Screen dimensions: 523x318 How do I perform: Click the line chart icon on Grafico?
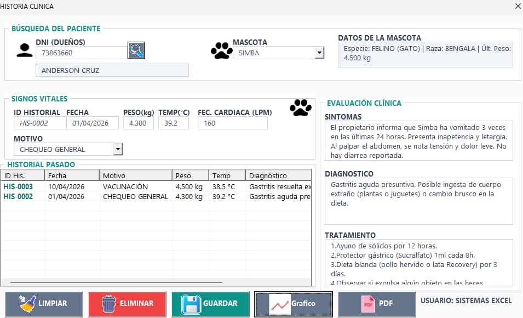pyautogui.click(x=279, y=304)
